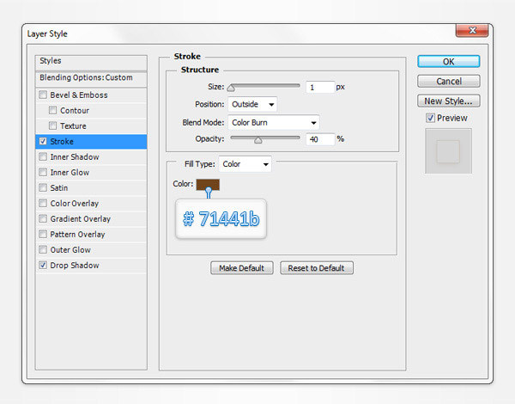Toggle the Preview checkbox
The height and width of the screenshot is (404, 515).
click(431, 118)
